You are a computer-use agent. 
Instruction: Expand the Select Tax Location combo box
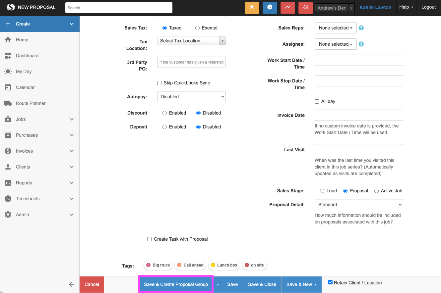click(x=191, y=41)
